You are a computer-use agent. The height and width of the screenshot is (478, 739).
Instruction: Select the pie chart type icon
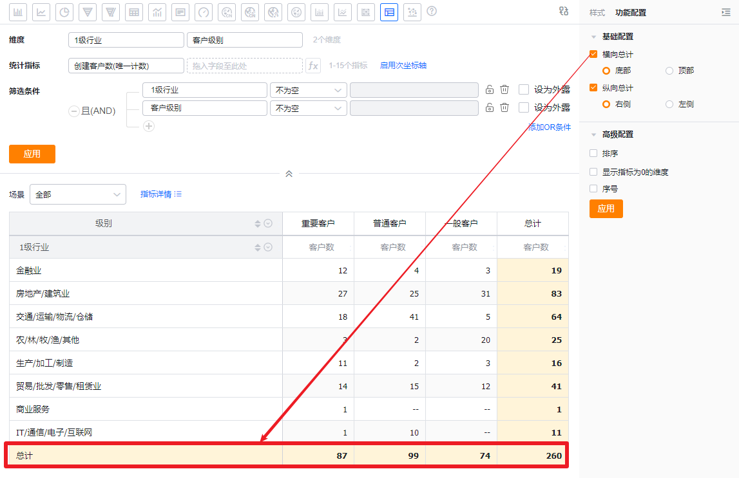coord(64,12)
